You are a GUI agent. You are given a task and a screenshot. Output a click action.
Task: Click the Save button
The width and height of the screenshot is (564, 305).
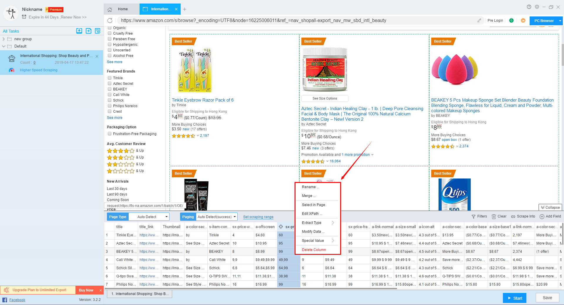coord(547,298)
